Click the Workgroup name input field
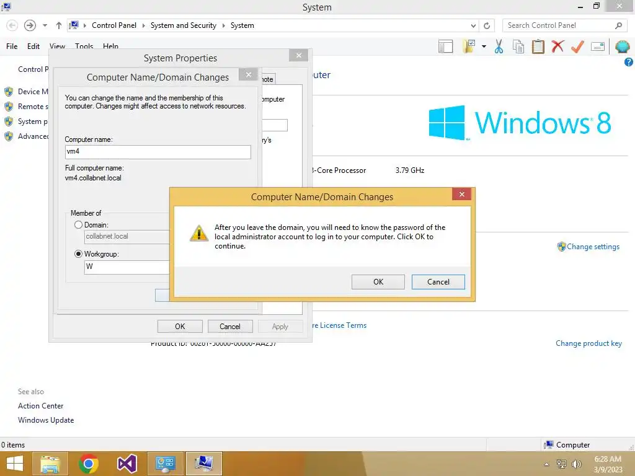The image size is (635, 476). (x=127, y=267)
